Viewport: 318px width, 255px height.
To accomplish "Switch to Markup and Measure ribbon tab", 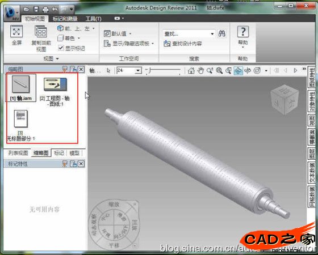I will (65, 19).
